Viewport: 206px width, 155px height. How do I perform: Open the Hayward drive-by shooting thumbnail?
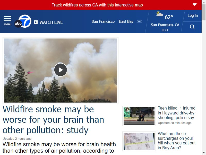point(139,116)
